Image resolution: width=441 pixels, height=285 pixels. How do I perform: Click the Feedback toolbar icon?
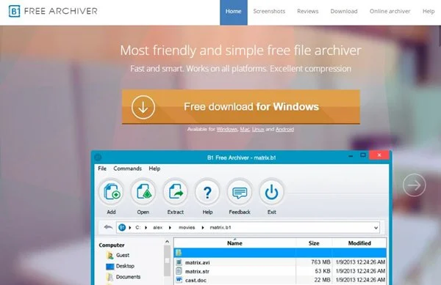[x=240, y=192]
